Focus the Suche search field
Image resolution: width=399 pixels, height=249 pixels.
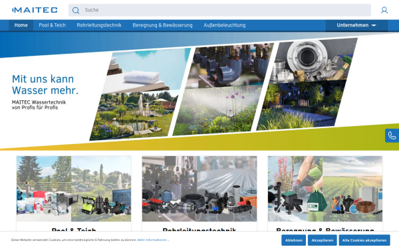(x=219, y=10)
